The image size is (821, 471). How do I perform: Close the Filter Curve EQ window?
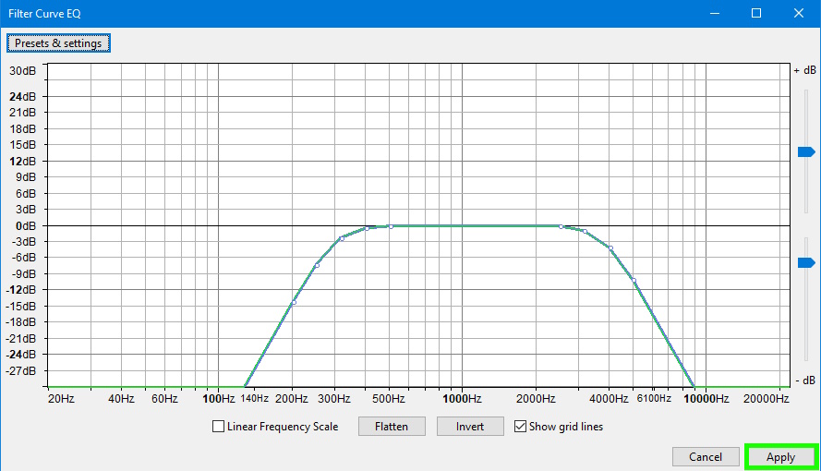click(799, 13)
